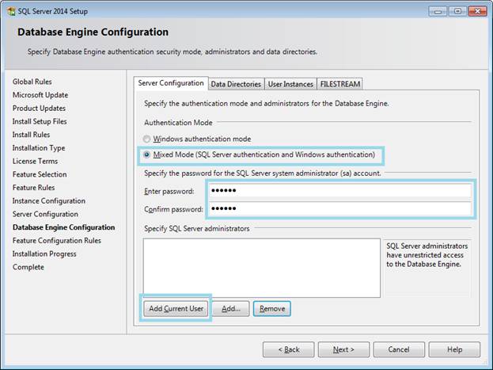Screen dimensions: 493x370
Task: Open Help for setup
Action: (x=455, y=349)
